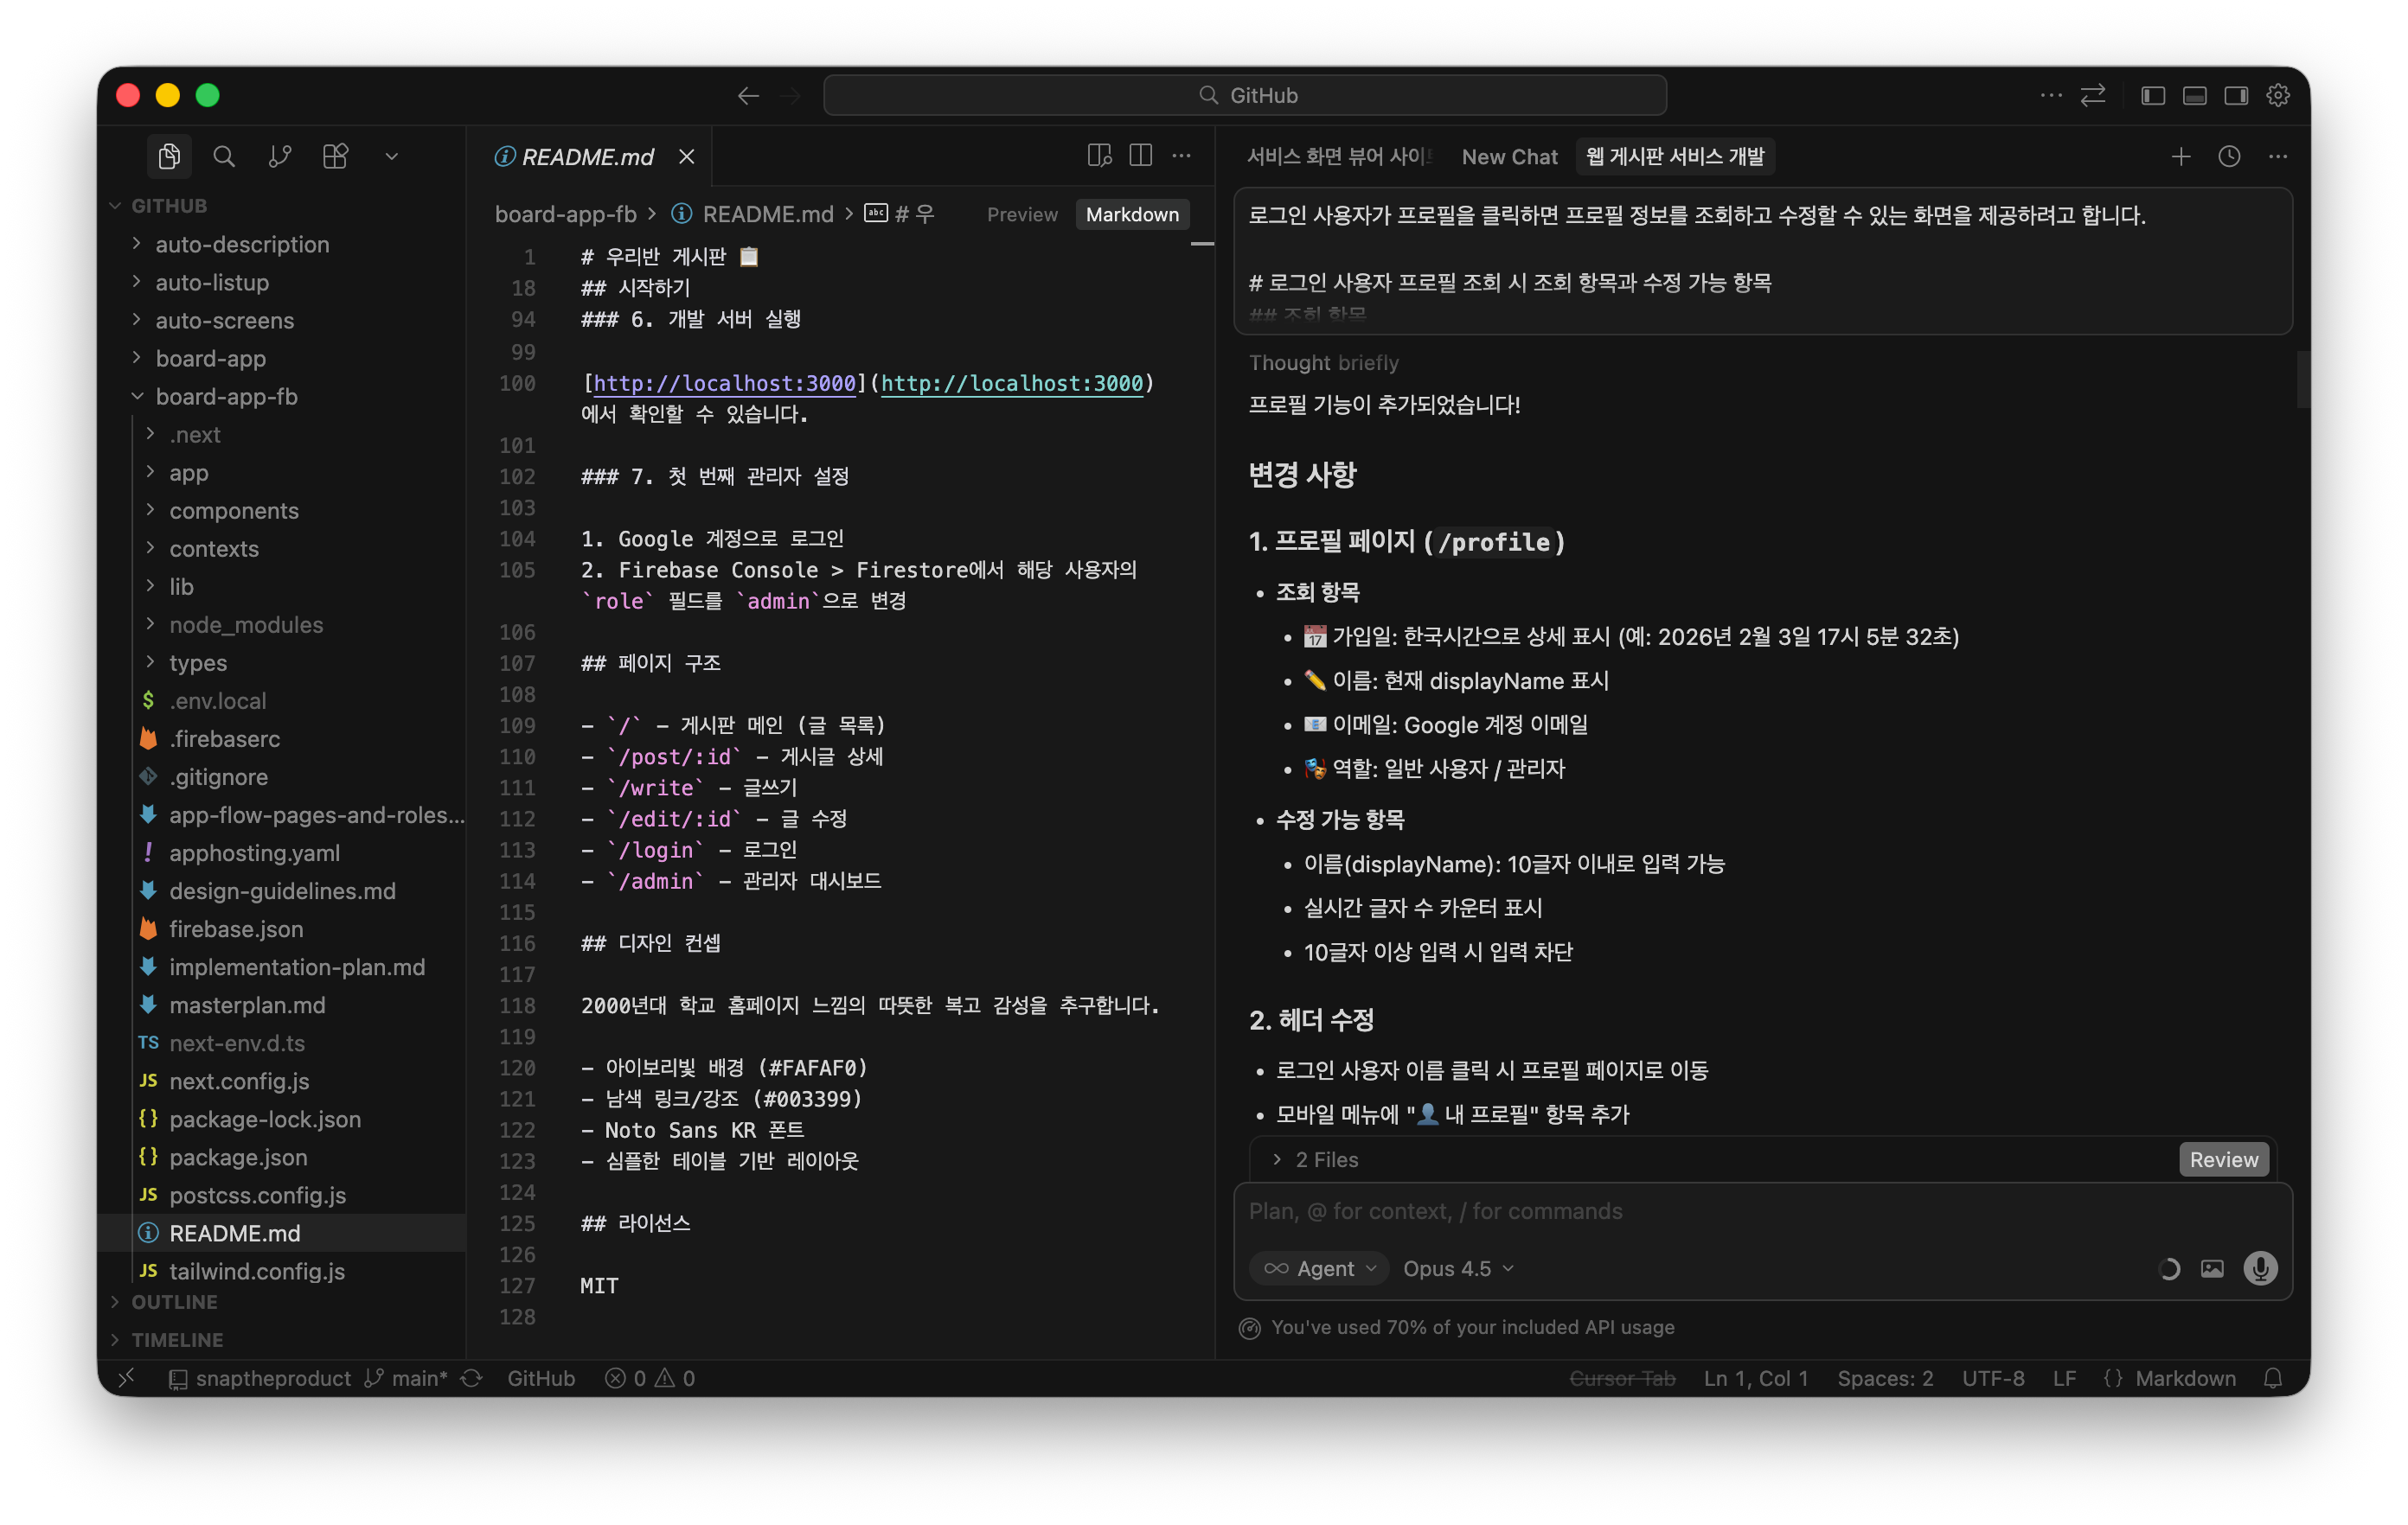Split the editor right icon
This screenshot has width=2408, height=1525.
1140,156
